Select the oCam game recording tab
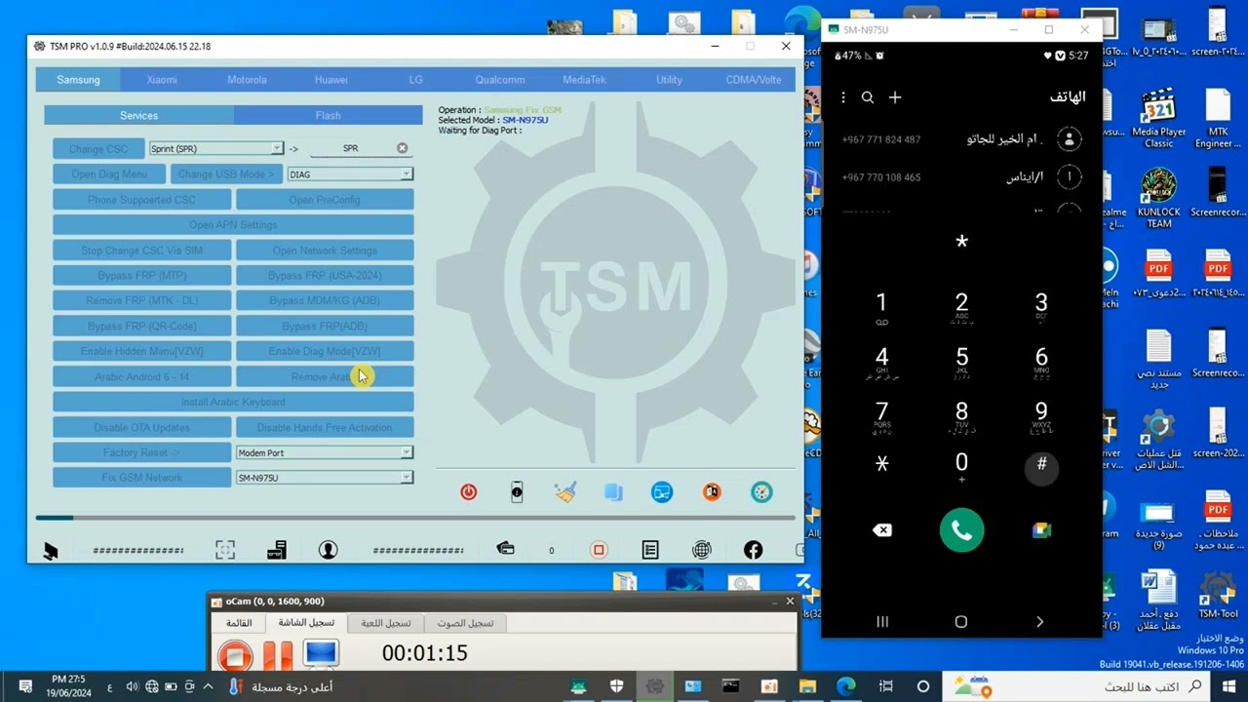The image size is (1248, 702). click(x=386, y=623)
